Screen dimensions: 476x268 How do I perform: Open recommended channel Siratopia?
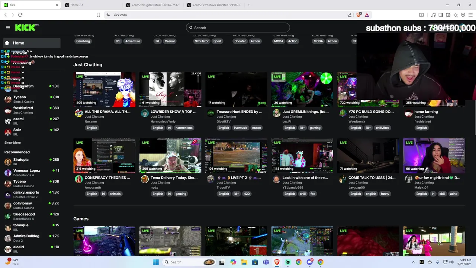tap(32, 162)
